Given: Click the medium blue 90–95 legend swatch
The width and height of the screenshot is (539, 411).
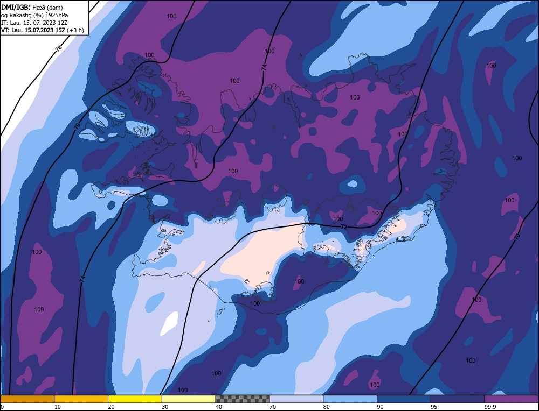Looking at the screenshot, I should coord(404,399).
